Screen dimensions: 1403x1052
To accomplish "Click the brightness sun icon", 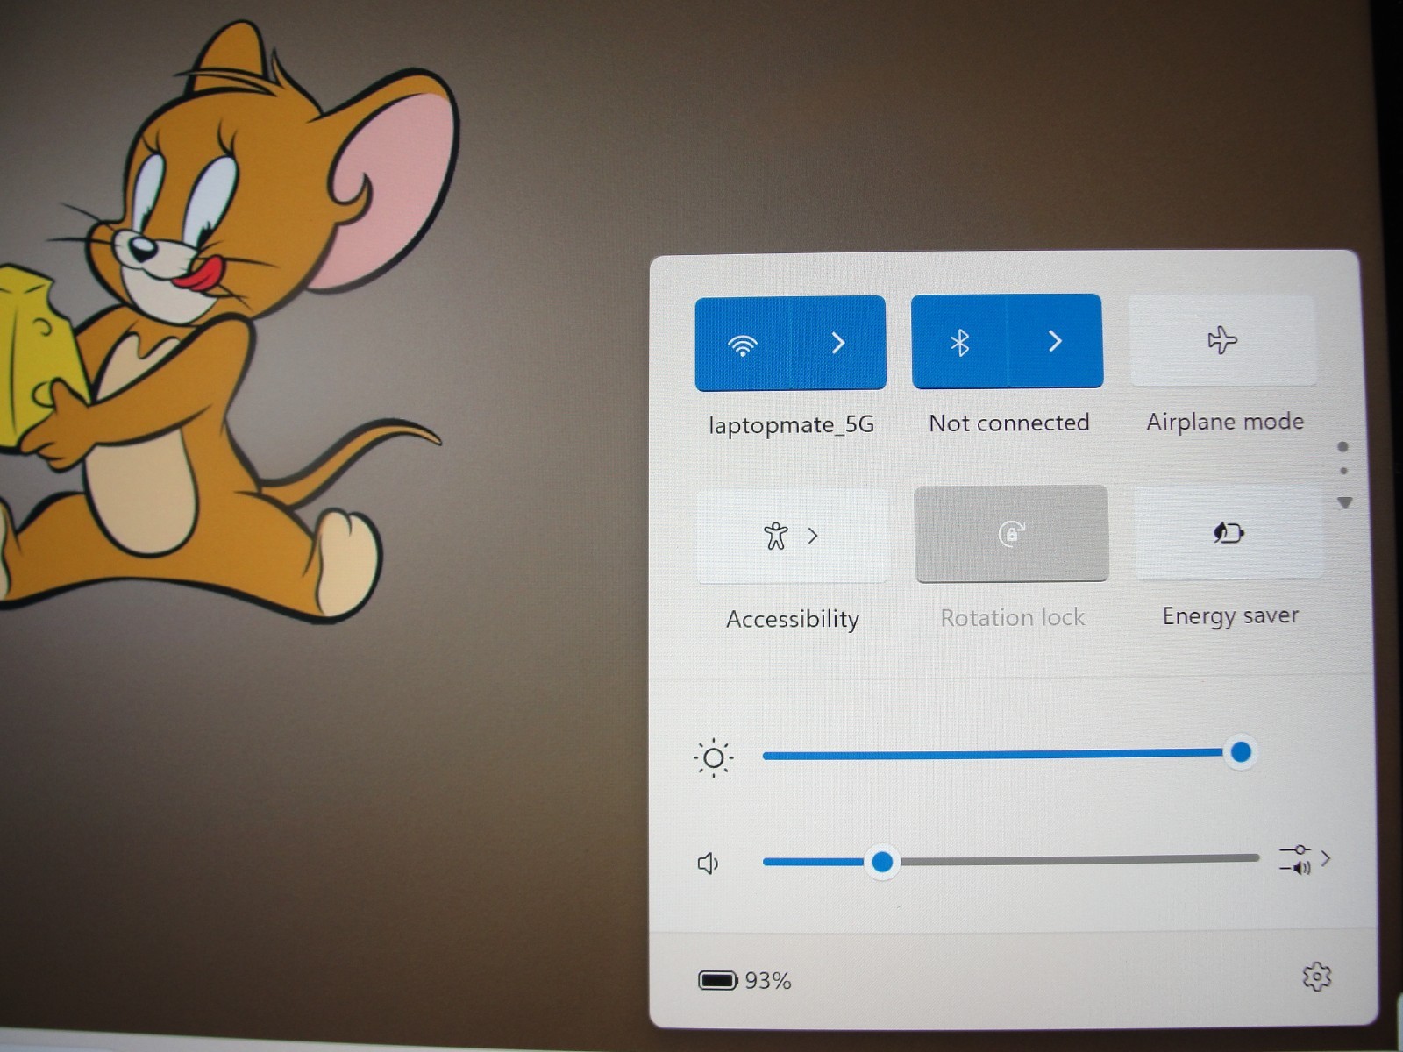I will tap(714, 757).
